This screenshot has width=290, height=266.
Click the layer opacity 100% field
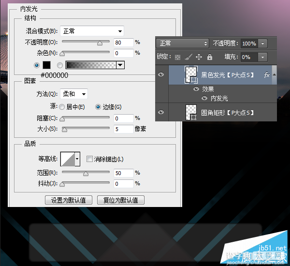pyautogui.click(x=249, y=44)
